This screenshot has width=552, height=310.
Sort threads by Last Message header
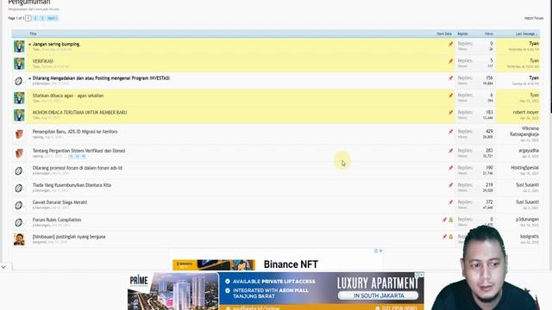[x=526, y=34]
